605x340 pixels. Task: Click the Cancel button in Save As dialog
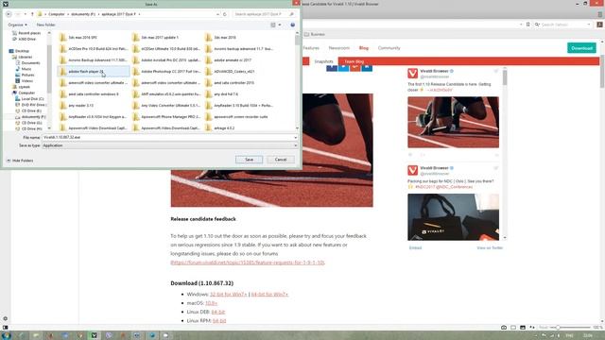[x=281, y=160]
